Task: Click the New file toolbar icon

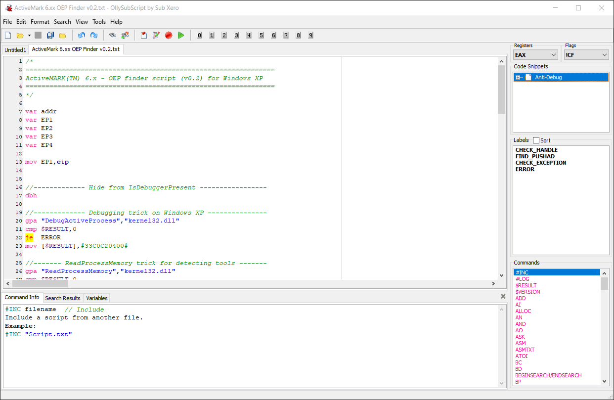Action: click(x=8, y=35)
